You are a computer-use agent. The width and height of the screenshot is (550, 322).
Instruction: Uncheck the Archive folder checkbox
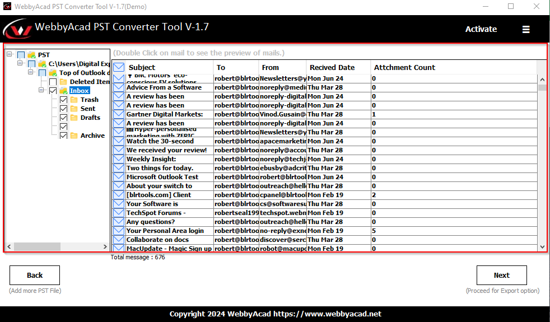click(x=63, y=136)
